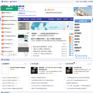Viewport: 93px width, 93px height.
Task: Click the search button next to search box
Action: [90, 6]
